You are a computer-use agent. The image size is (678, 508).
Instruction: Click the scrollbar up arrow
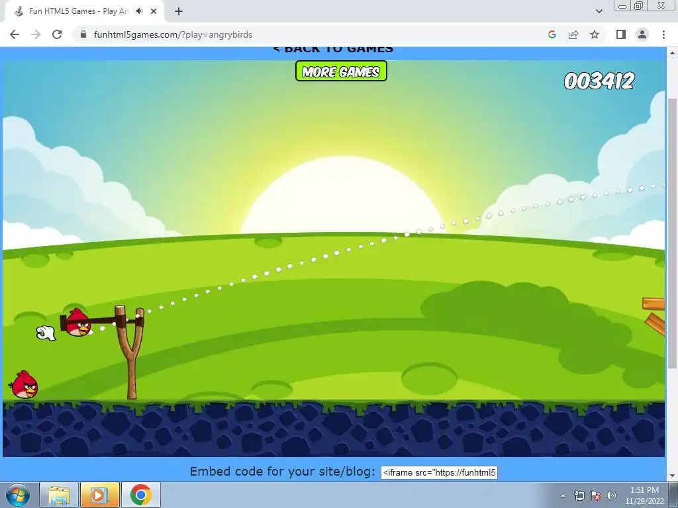point(672,53)
